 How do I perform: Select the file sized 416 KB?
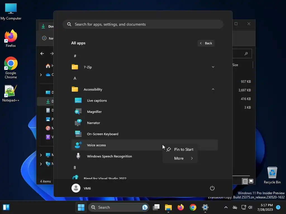point(246,99)
